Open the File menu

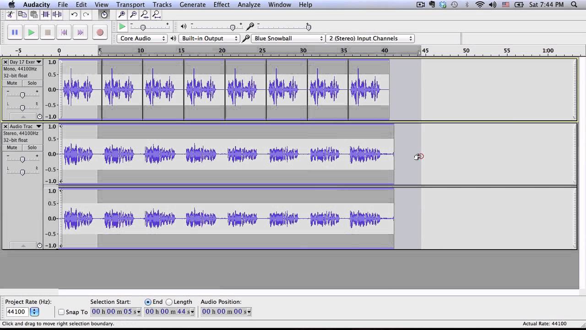tap(63, 5)
